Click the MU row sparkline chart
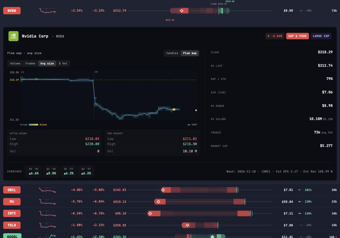 point(47,202)
